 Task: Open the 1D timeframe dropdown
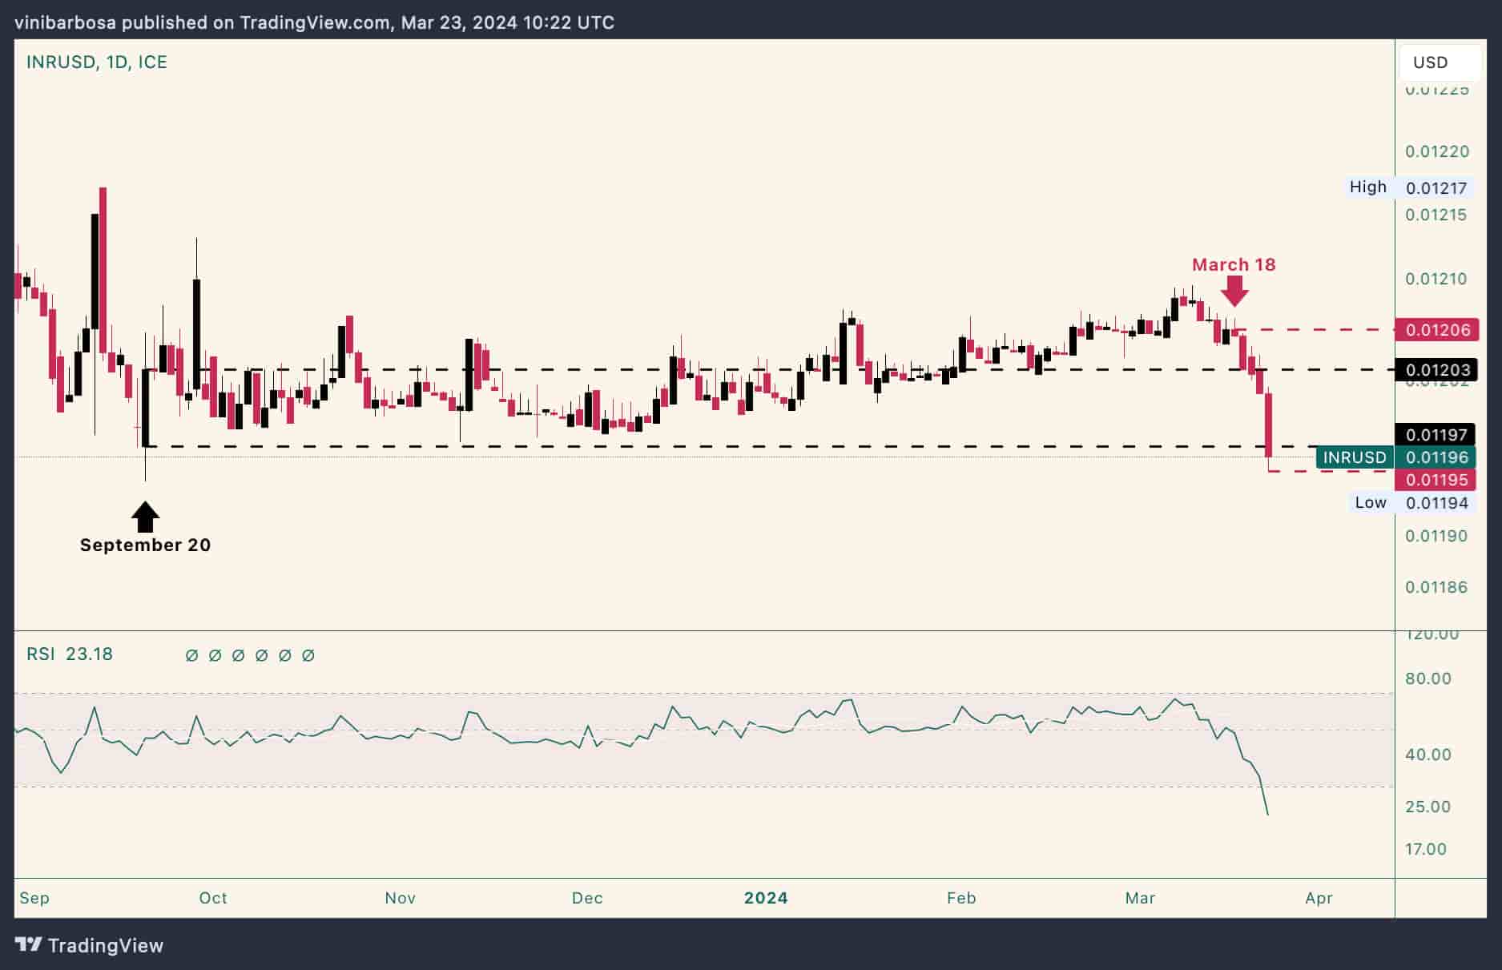(x=112, y=62)
